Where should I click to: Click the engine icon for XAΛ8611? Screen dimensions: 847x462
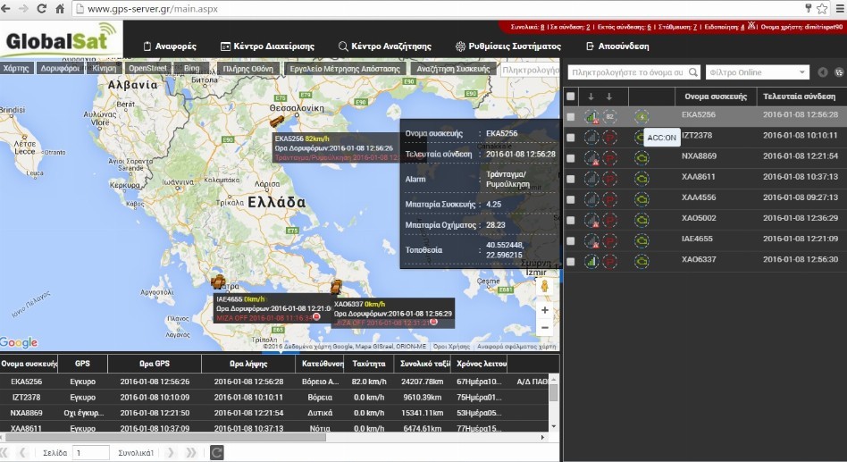(x=642, y=179)
